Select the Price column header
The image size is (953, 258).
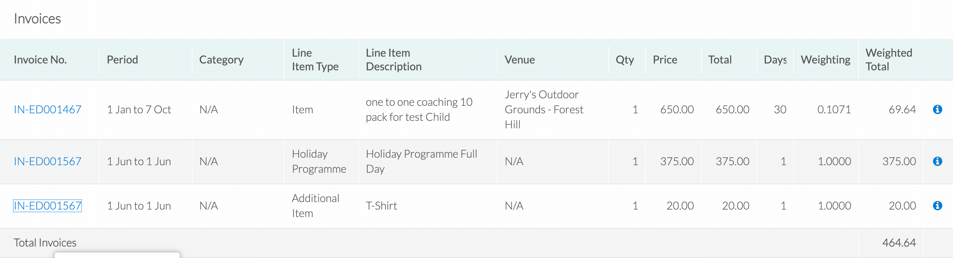pyautogui.click(x=665, y=59)
